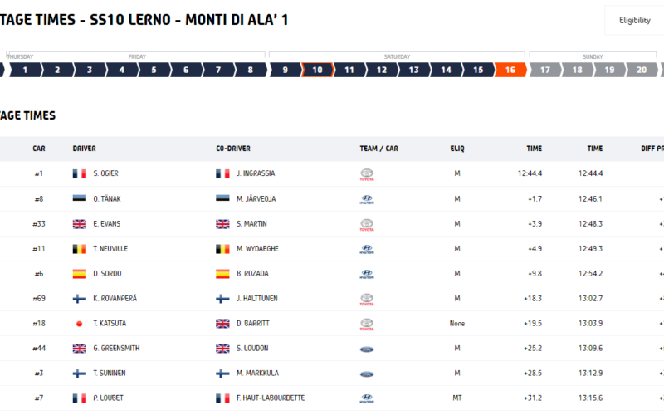664x415 pixels.
Task: Switch to stage 10 tab
Action: (317, 70)
